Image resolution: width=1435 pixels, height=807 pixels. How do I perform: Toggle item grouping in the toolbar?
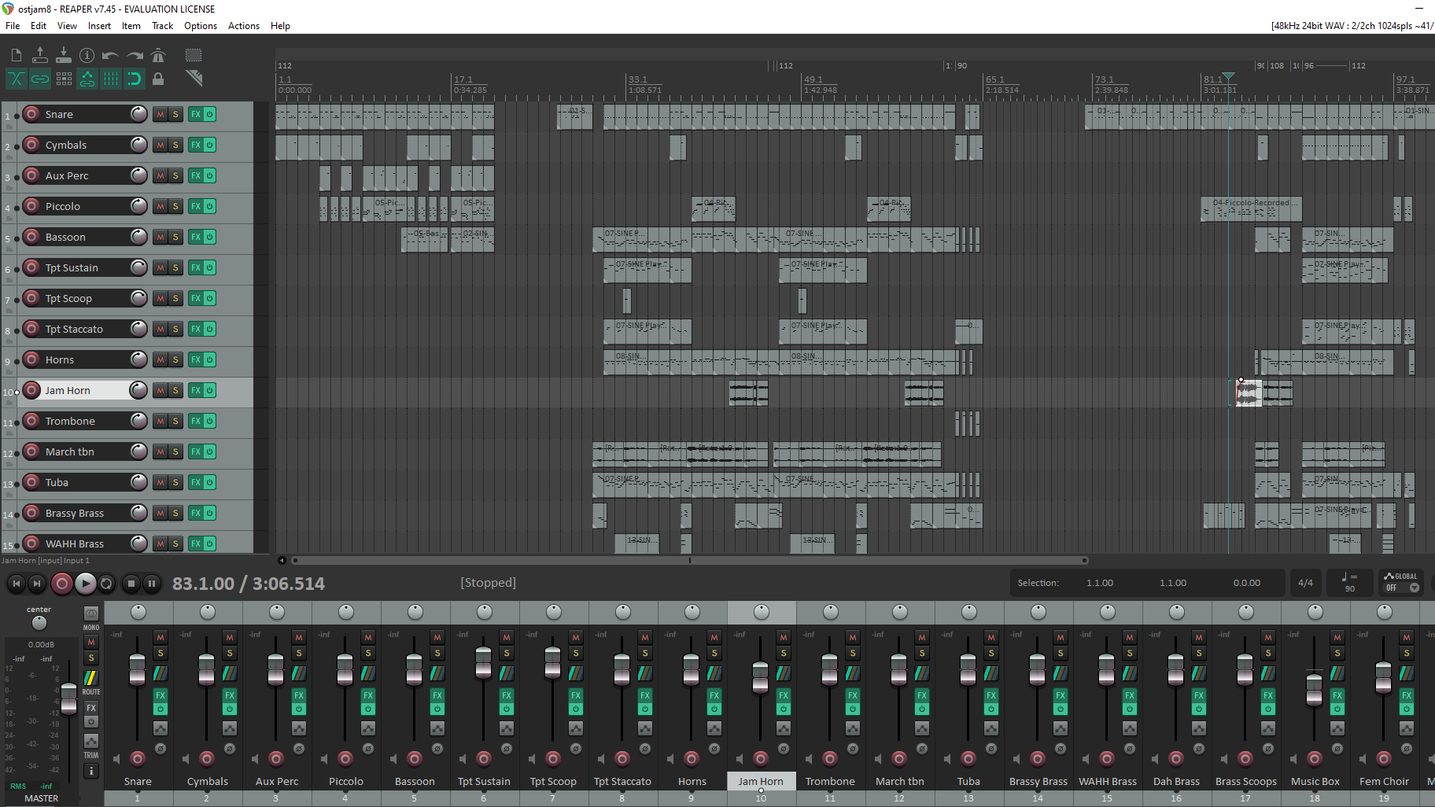pyautogui.click(x=40, y=79)
